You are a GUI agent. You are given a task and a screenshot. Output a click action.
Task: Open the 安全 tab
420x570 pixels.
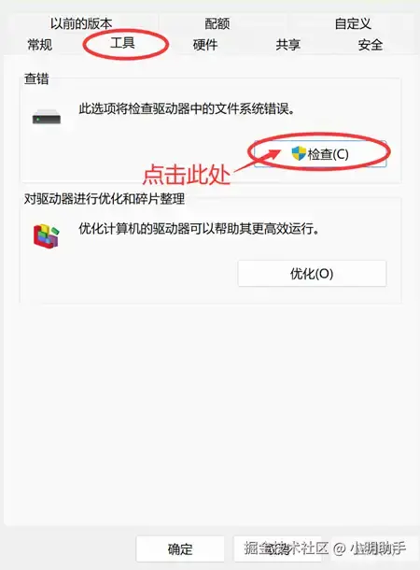[x=371, y=45]
